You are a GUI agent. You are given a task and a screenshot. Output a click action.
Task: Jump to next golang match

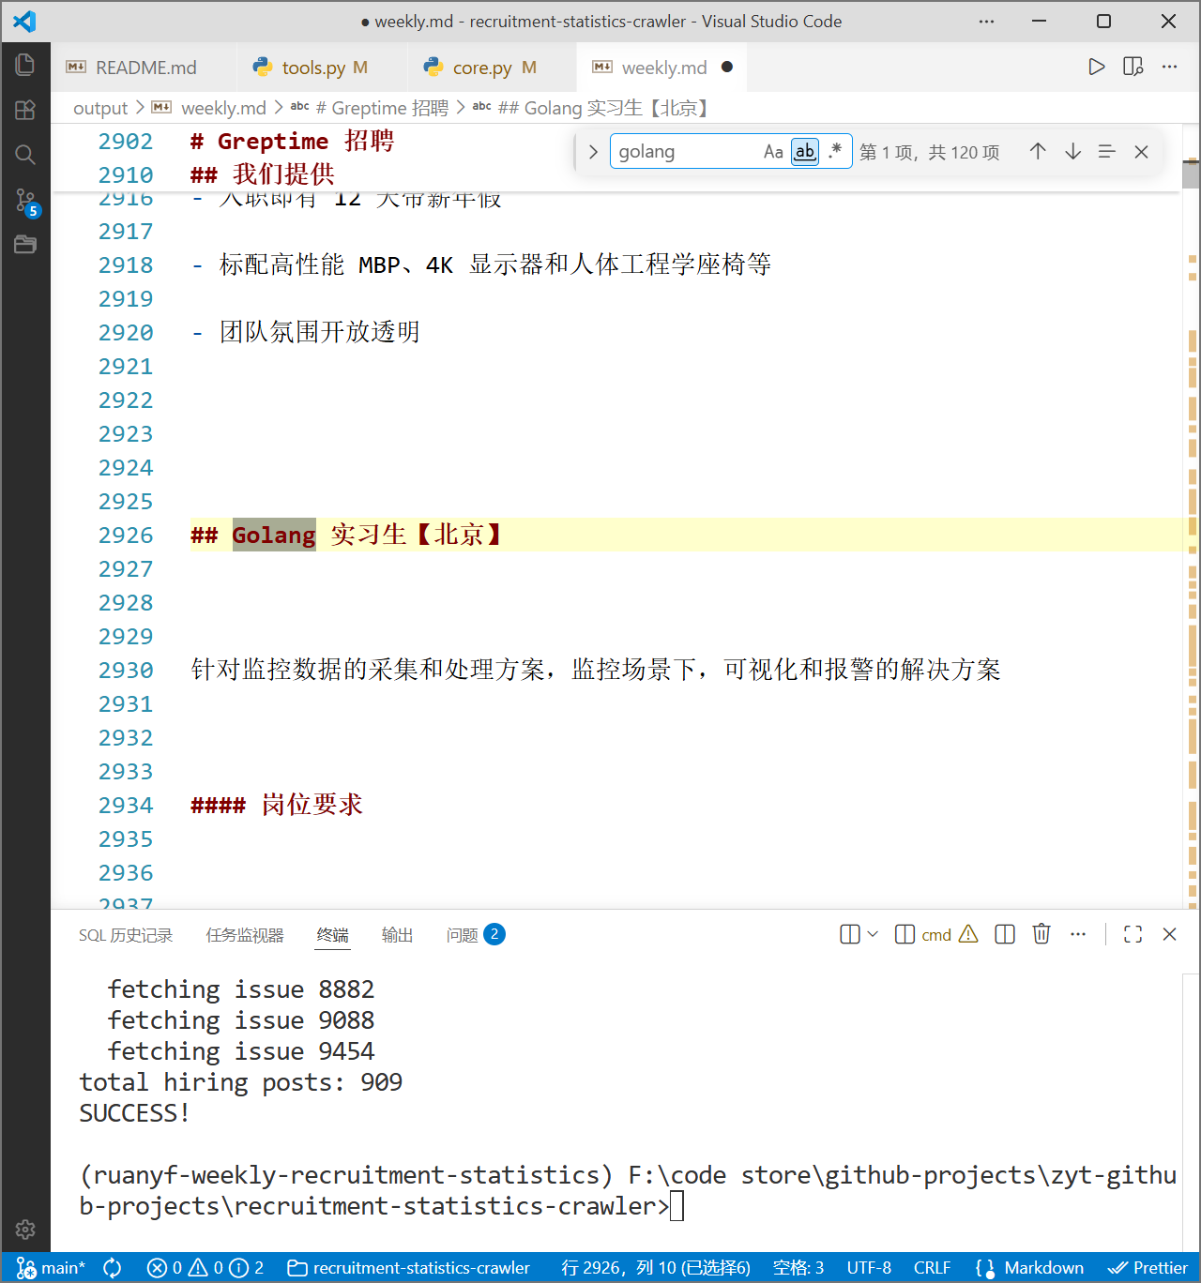tap(1072, 151)
